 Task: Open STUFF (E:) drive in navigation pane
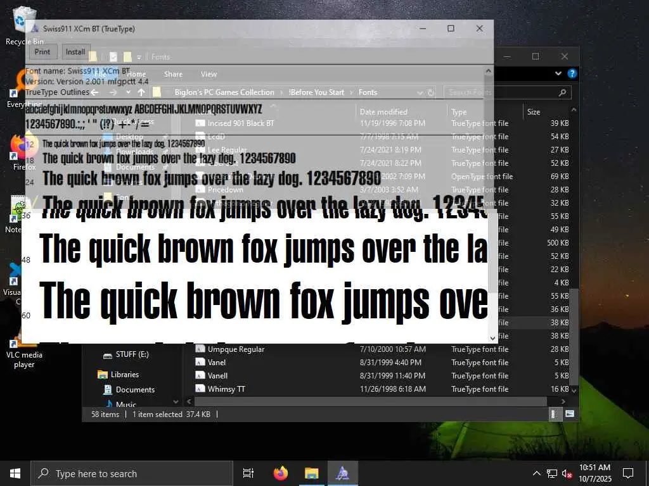(x=132, y=354)
